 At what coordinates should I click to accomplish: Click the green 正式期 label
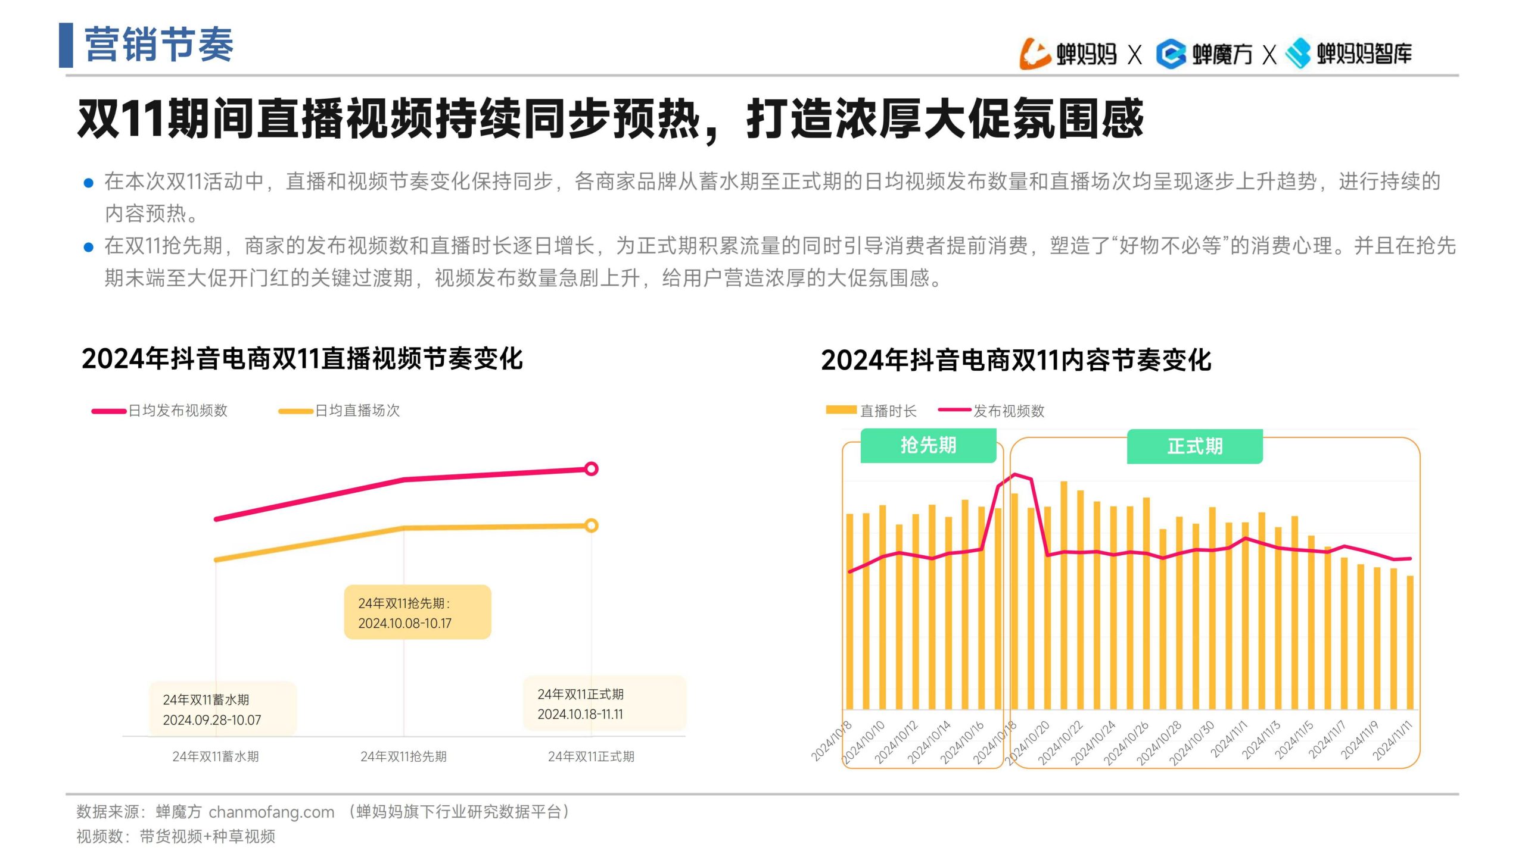tap(1194, 446)
